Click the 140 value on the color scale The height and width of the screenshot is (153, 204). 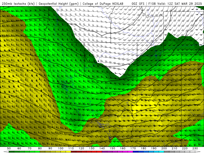[102, 148]
